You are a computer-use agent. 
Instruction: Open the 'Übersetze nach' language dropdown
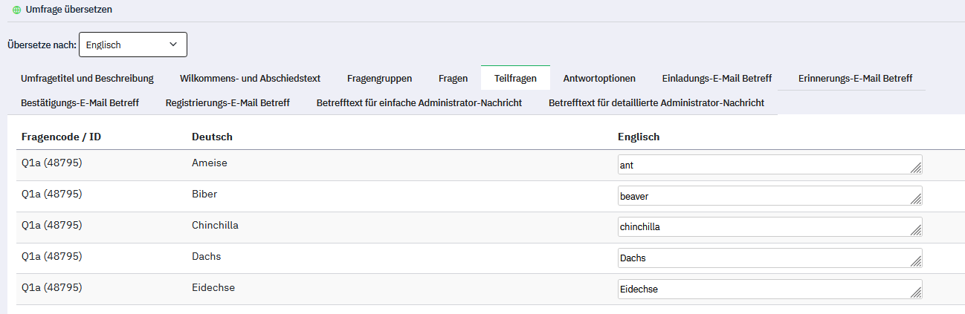tap(133, 45)
